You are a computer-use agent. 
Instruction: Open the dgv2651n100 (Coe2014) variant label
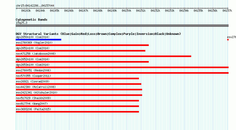33,48
